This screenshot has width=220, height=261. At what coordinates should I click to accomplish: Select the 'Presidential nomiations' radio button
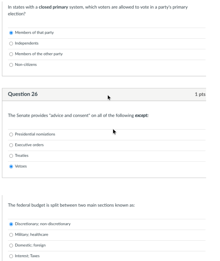coord(11,134)
